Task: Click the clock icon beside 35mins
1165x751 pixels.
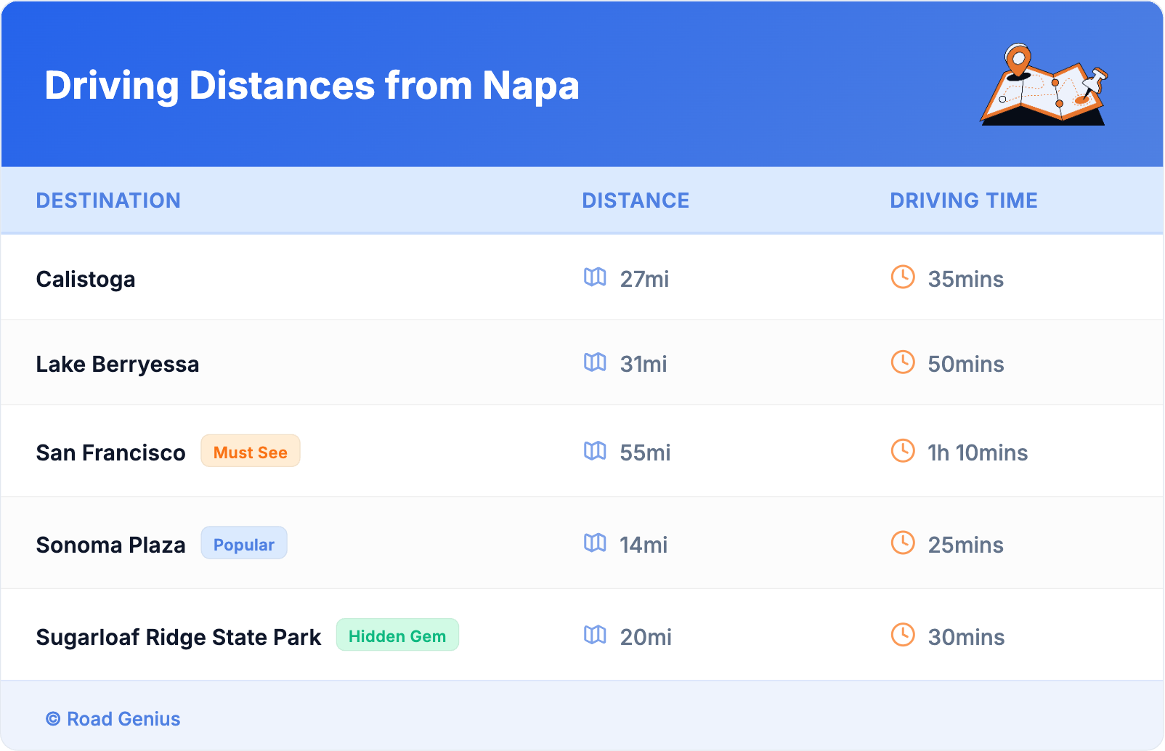Action: [903, 277]
